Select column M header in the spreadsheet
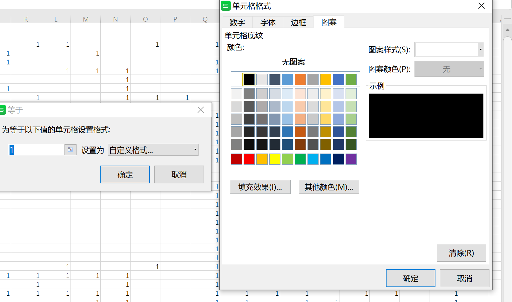 [86, 19]
